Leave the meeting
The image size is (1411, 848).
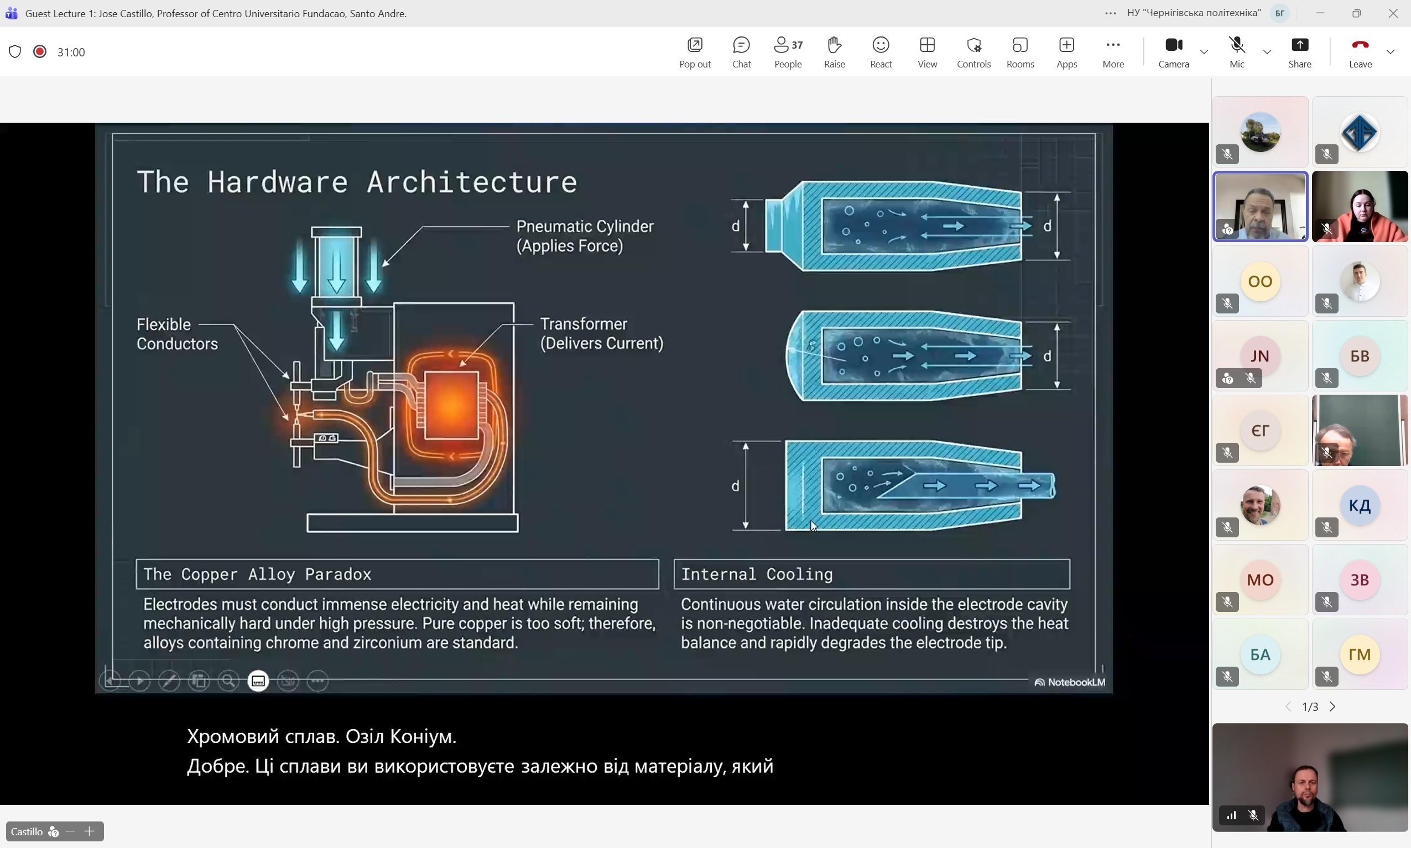(1360, 52)
